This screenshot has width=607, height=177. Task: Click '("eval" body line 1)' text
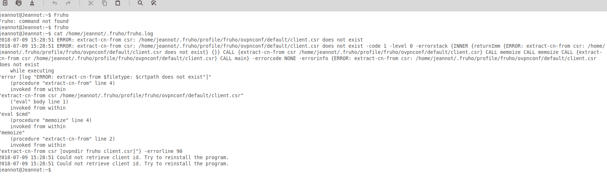coord(39,102)
